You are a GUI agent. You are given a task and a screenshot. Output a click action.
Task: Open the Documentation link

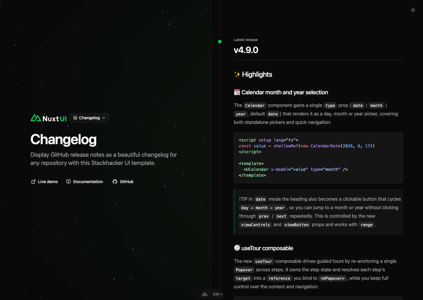85,182
